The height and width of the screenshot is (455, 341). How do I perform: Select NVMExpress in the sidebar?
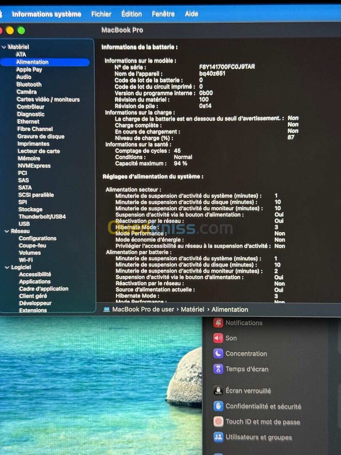click(34, 166)
